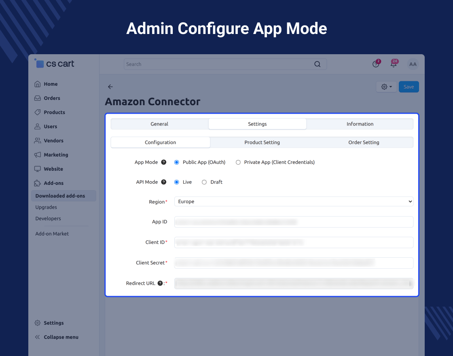Click the Collapse menu label
The image size is (453, 356).
point(61,337)
